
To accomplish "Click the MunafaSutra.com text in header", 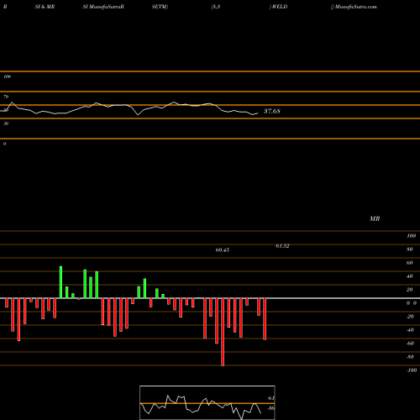I will 355,7.
